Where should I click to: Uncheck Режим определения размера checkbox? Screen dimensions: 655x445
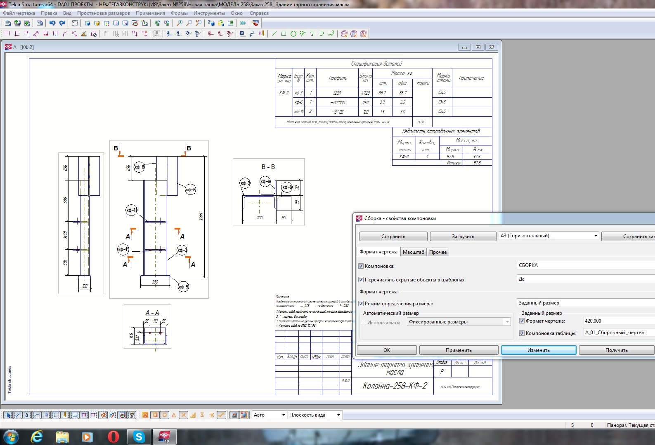(x=361, y=304)
